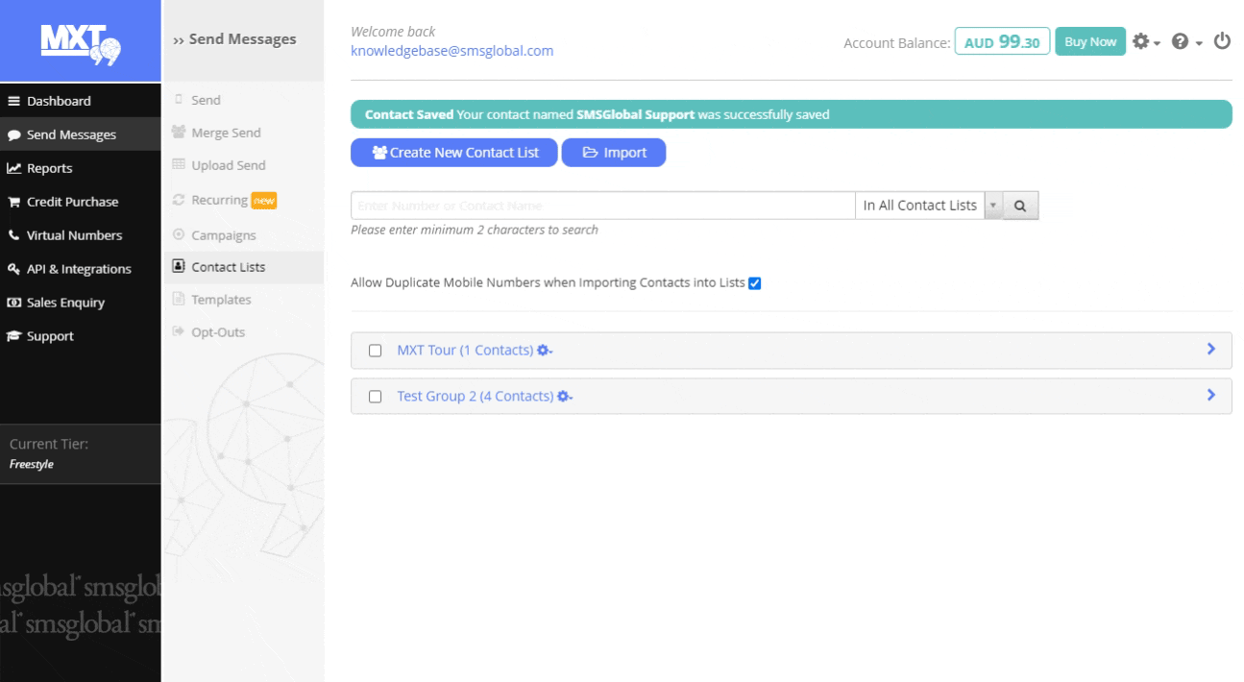Screen dimensions: 1244x682
Task: Expand the MXT Tour row chevron
Action: (1210, 350)
